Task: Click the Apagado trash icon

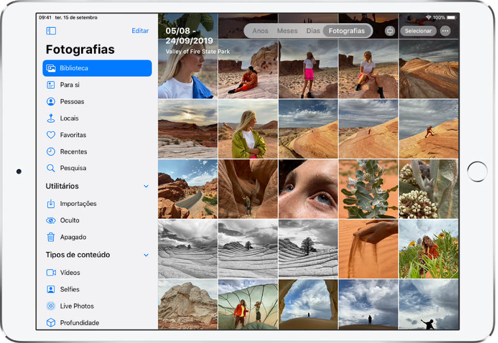Action: tap(51, 237)
